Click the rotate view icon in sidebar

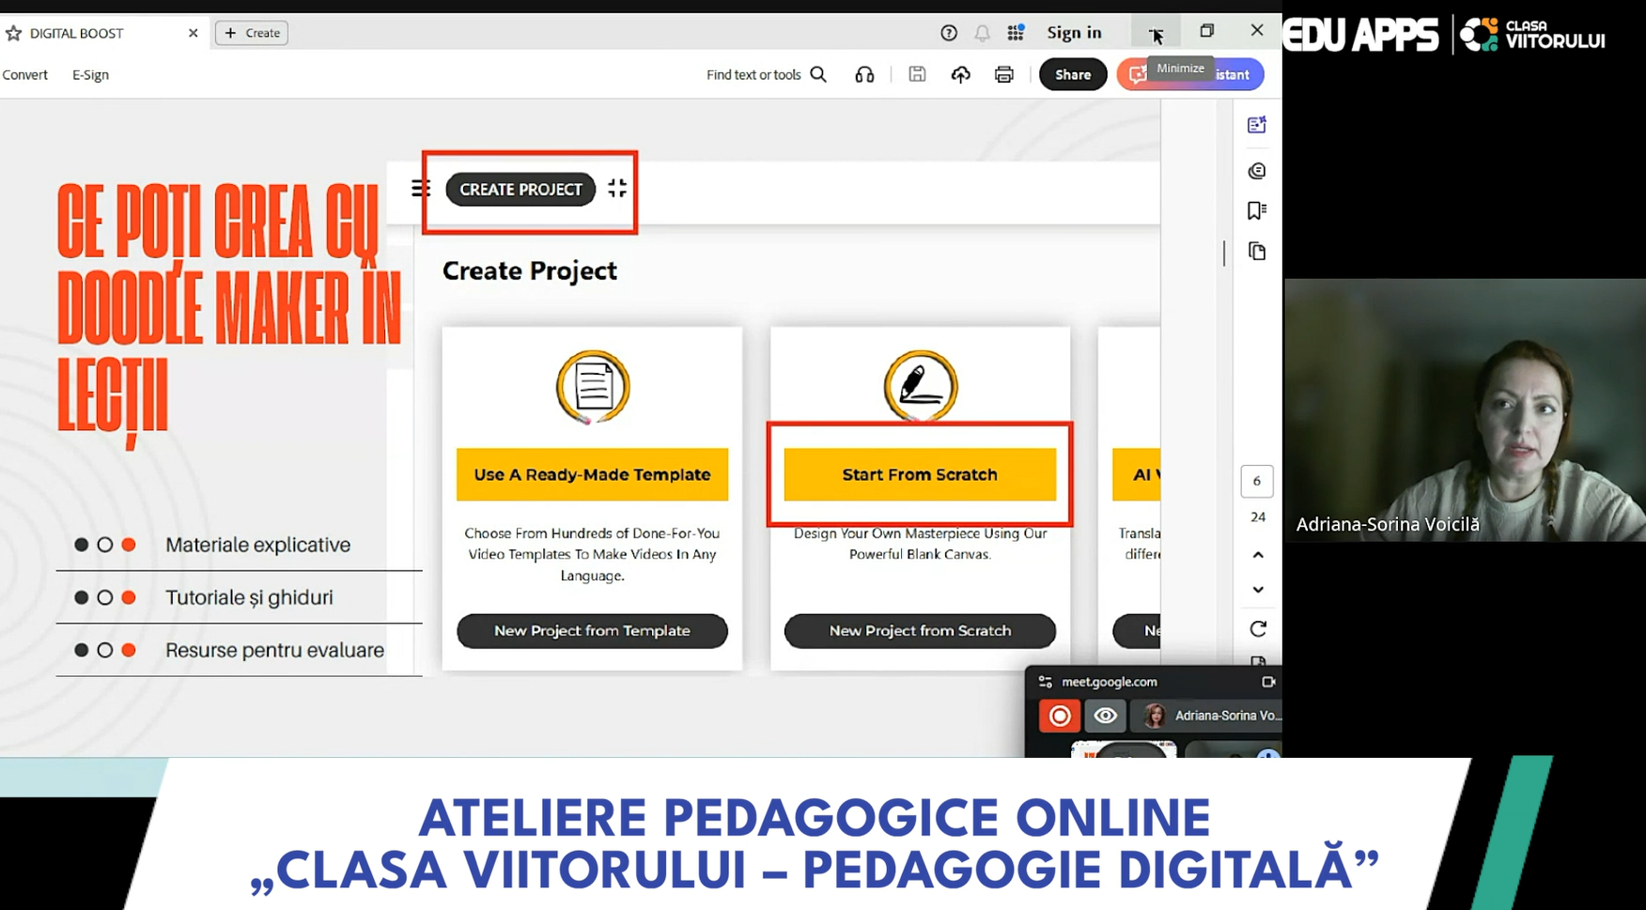click(x=1258, y=628)
